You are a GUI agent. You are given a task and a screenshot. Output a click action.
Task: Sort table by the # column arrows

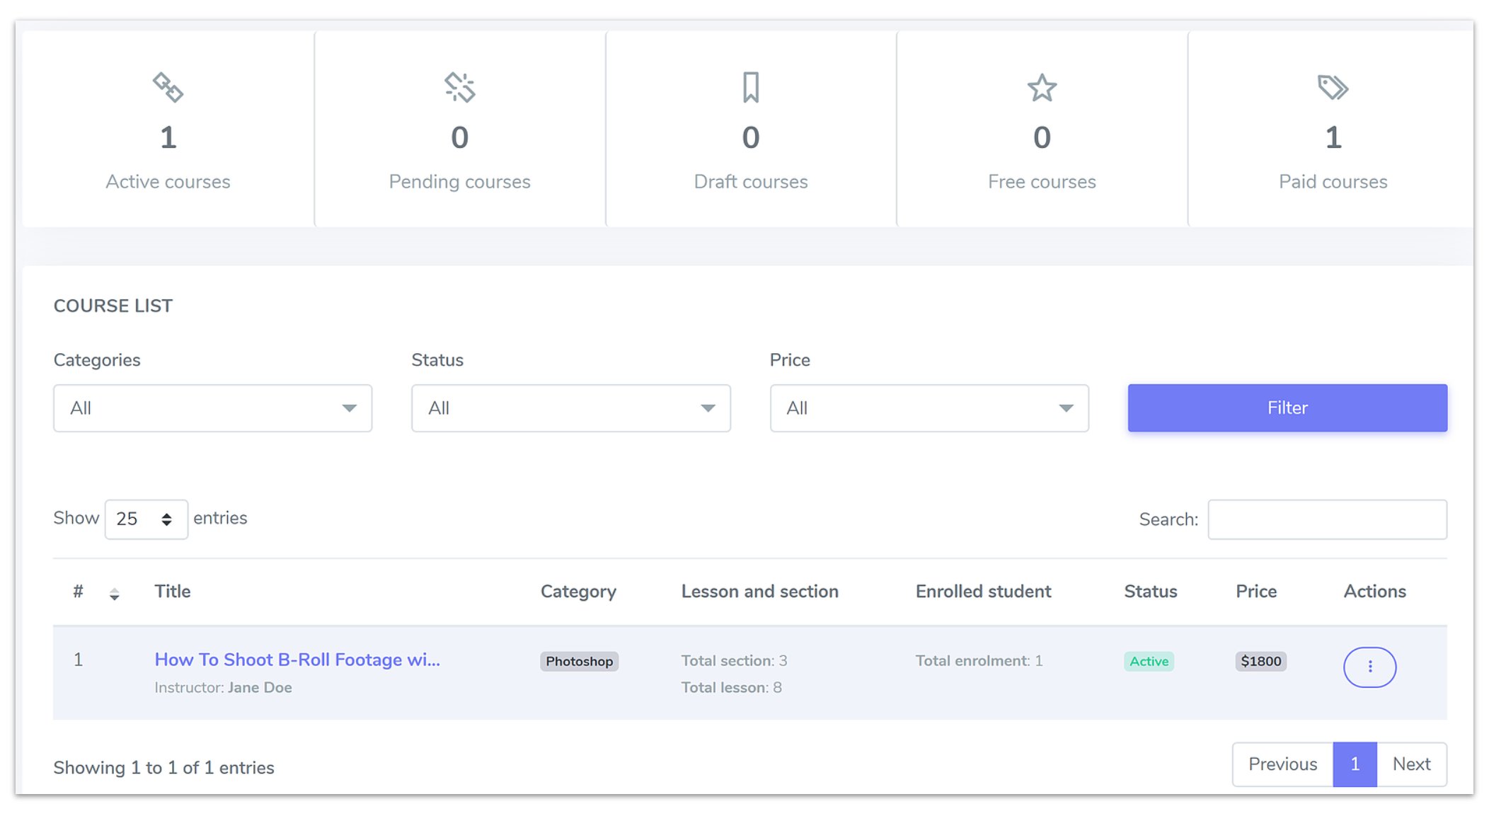click(x=114, y=594)
